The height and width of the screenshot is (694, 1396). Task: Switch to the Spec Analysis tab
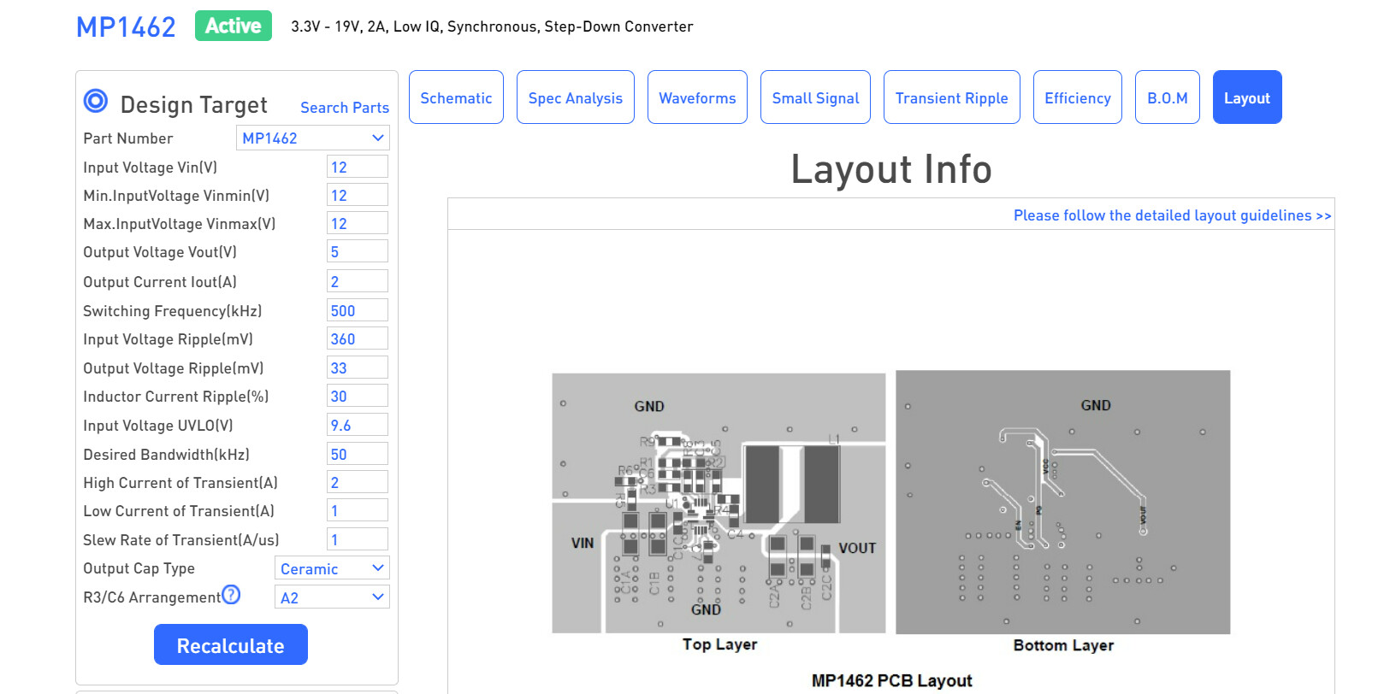[x=576, y=97]
